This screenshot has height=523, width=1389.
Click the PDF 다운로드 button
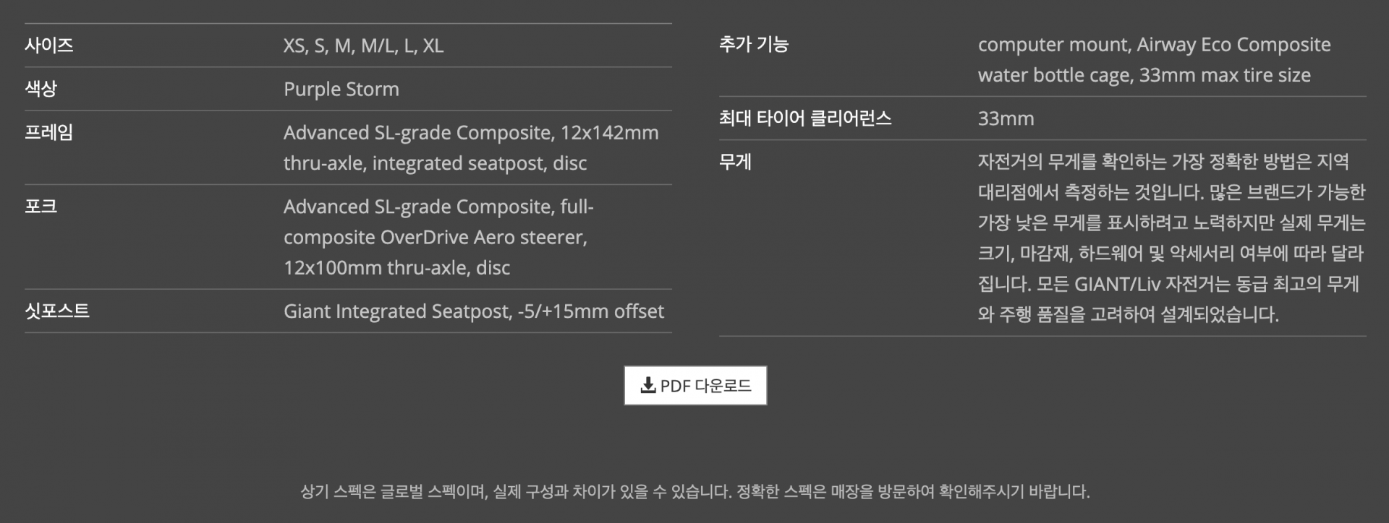pos(695,386)
